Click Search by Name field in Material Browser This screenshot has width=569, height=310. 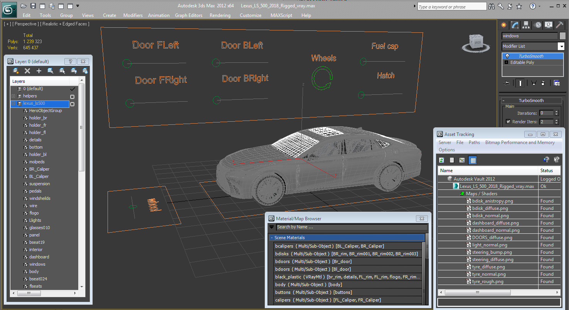[x=352, y=227]
